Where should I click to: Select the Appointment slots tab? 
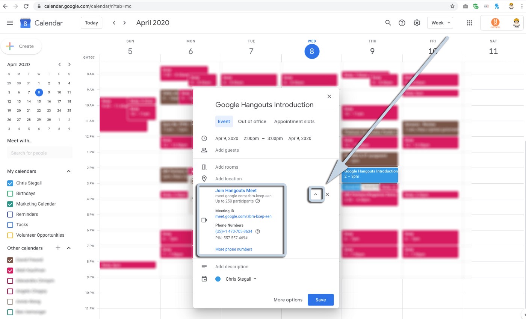[x=294, y=122]
